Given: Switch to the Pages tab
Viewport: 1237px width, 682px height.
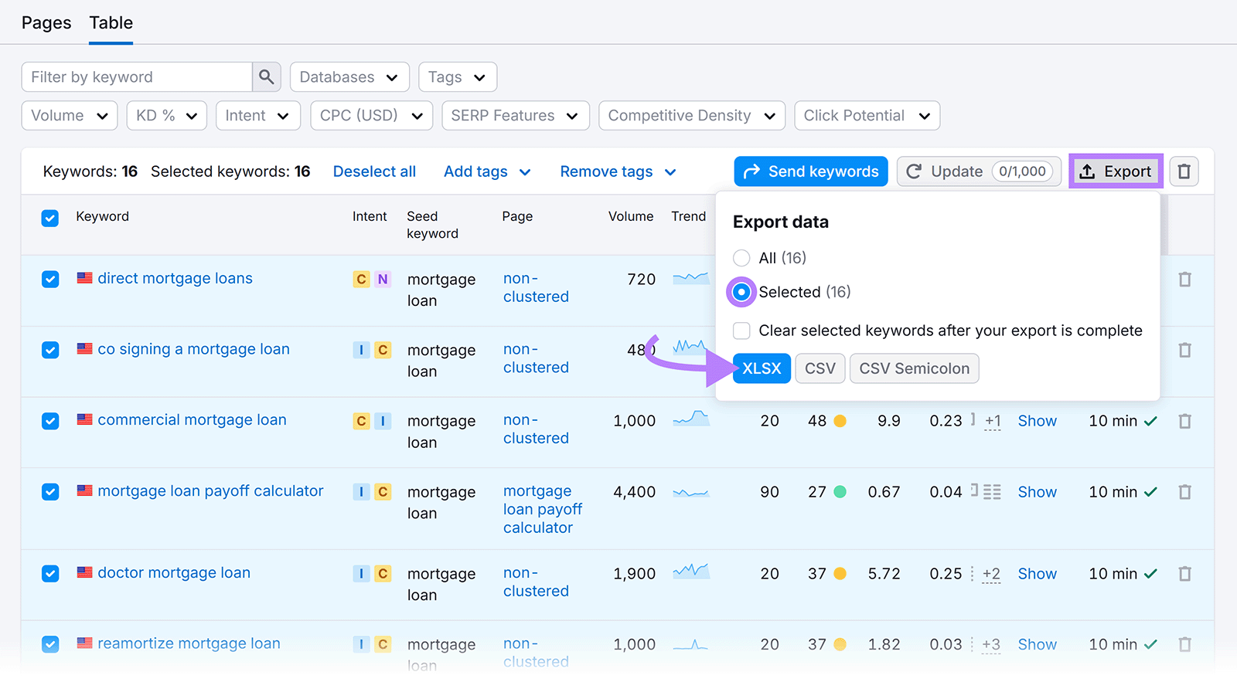Looking at the screenshot, I should pyautogui.click(x=46, y=23).
